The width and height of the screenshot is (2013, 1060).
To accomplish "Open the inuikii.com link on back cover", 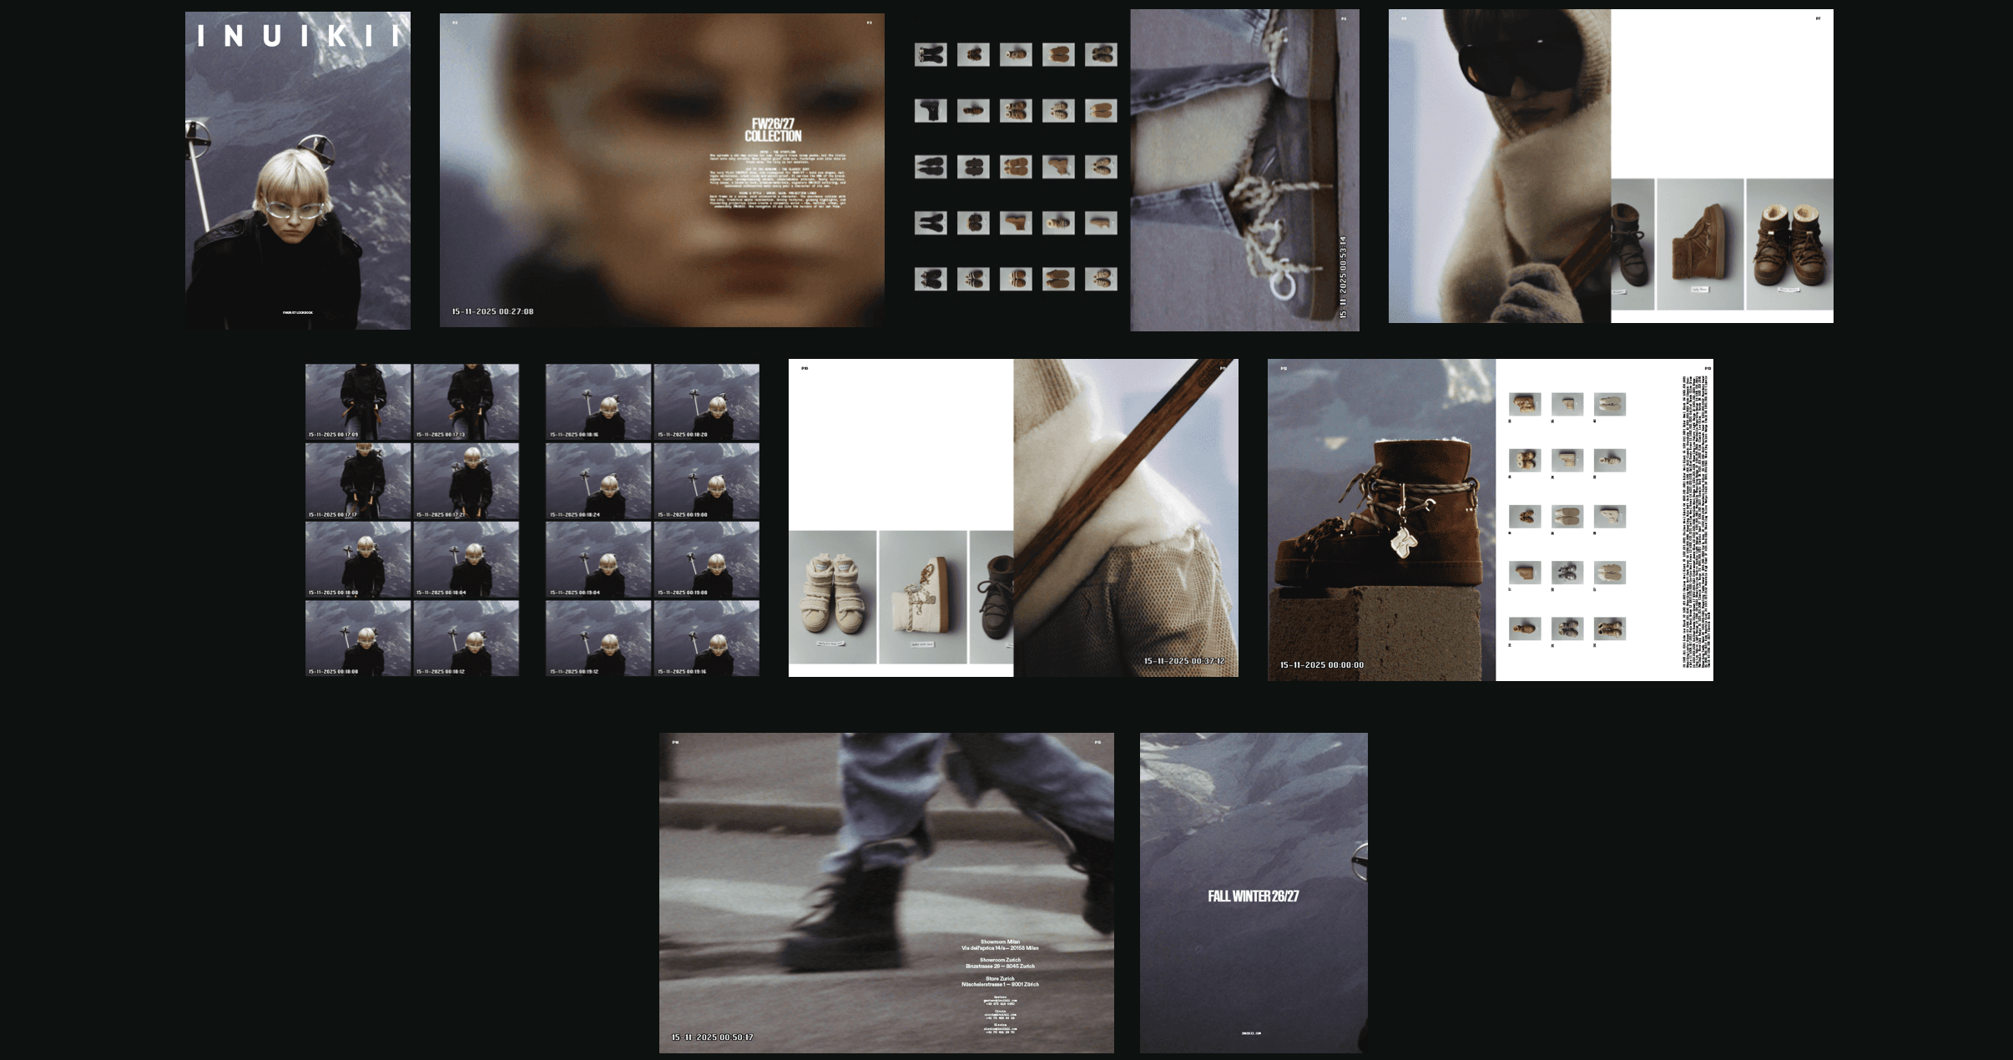I will pos(1251,1033).
